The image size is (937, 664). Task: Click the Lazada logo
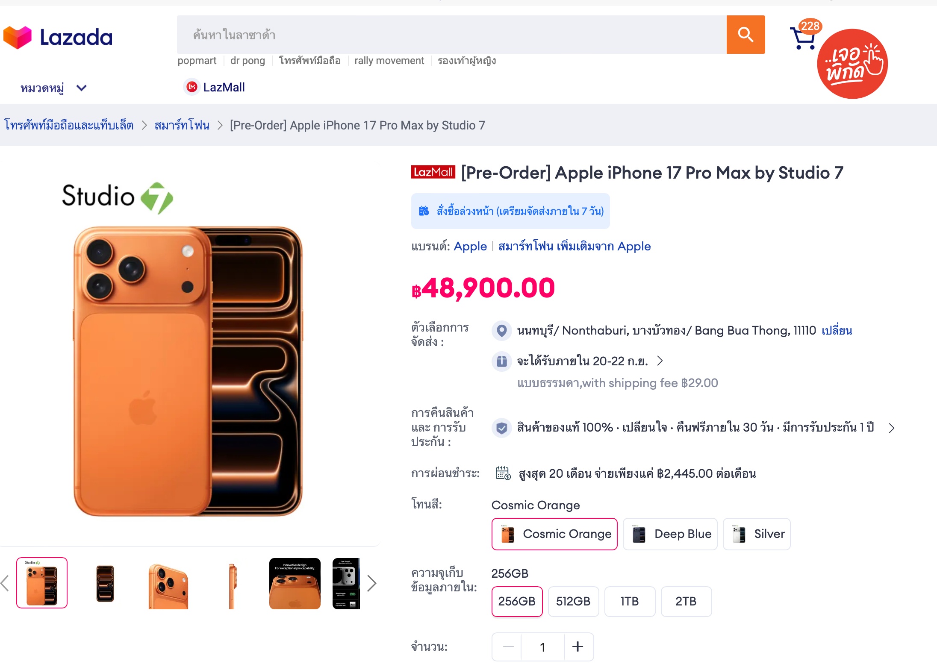58,38
